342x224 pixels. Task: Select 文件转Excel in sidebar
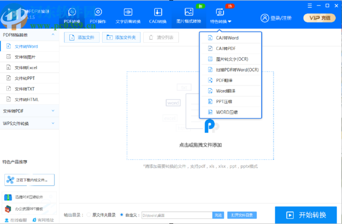tap(29, 67)
